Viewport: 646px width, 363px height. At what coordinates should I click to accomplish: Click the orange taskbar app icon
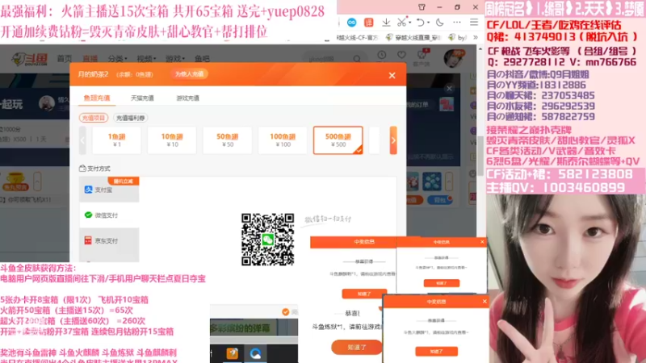click(x=233, y=353)
